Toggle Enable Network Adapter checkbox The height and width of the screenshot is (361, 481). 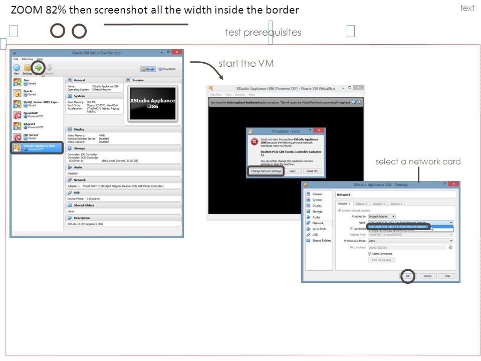pos(339,211)
